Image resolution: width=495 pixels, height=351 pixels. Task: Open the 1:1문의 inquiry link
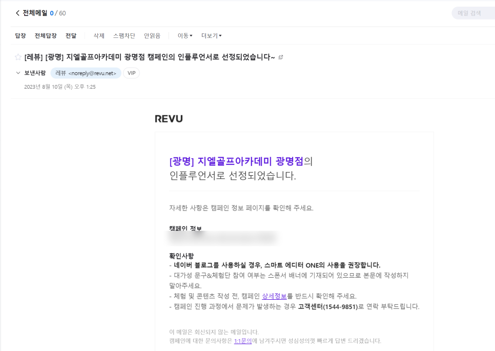coord(243,341)
